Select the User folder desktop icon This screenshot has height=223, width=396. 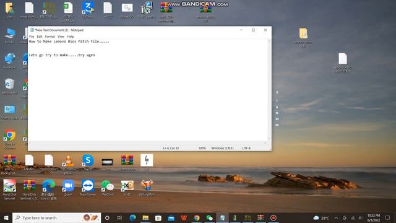point(10,10)
